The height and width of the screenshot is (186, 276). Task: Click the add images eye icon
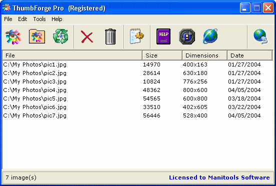click(x=13, y=36)
